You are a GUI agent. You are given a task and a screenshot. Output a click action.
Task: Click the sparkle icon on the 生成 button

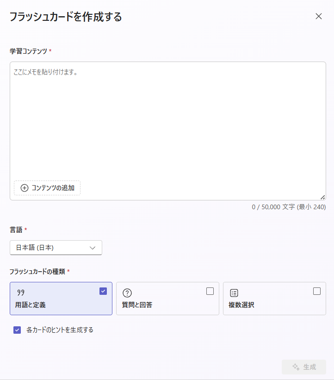(x=296, y=367)
